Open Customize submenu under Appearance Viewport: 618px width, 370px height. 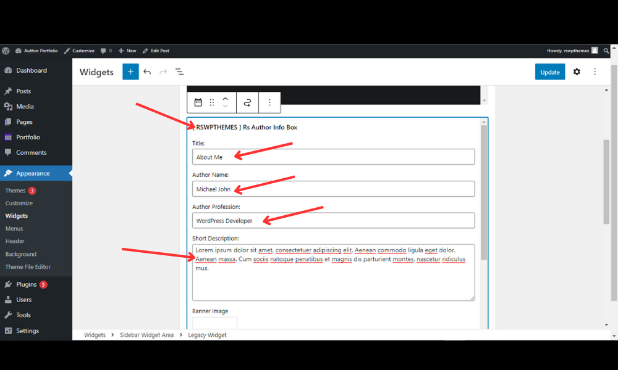click(x=19, y=203)
